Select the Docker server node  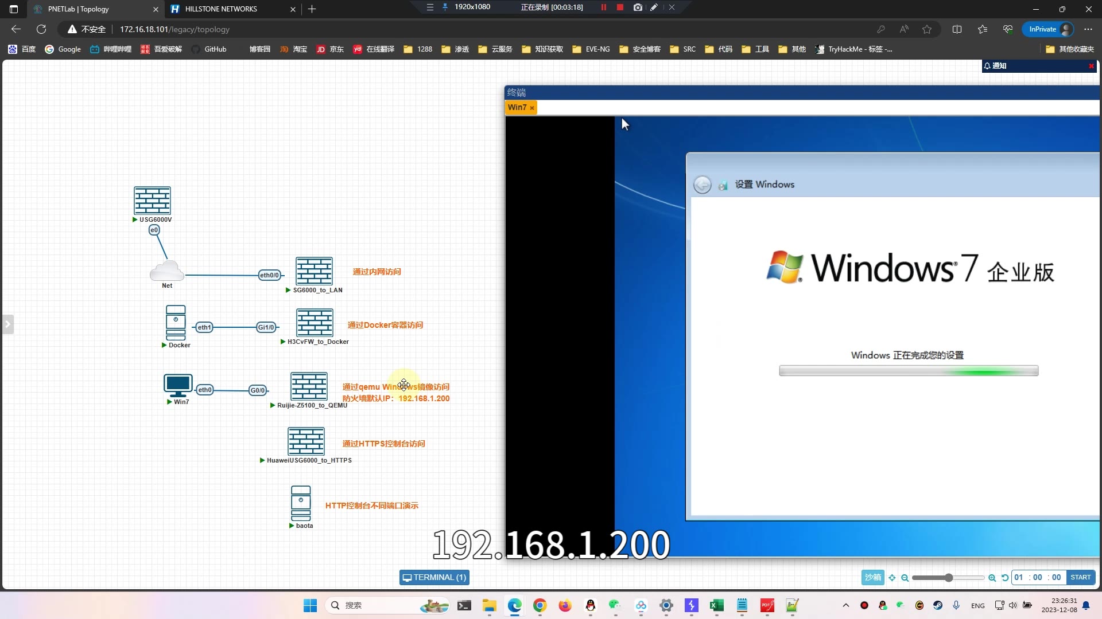click(x=176, y=323)
